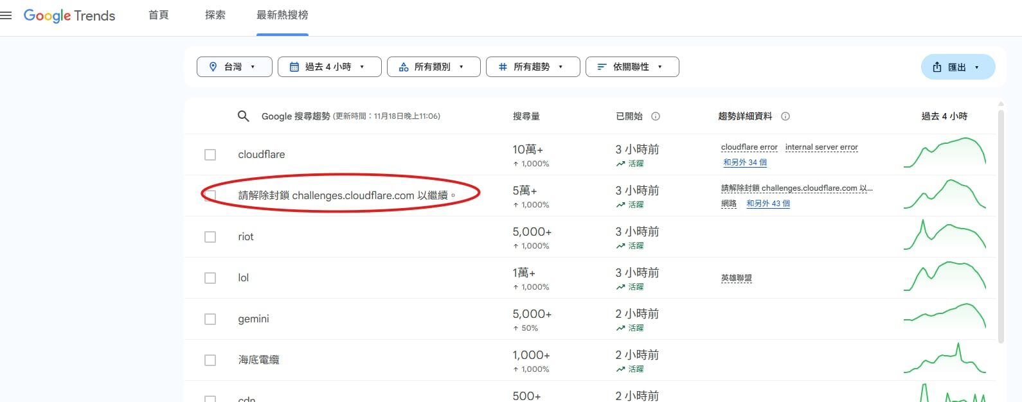Click the 1萬+ search volume value
This screenshot has height=402, width=1022.
pos(524,273)
